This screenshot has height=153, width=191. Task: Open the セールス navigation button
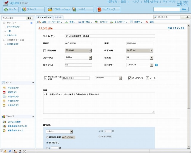[x=82, y=9]
